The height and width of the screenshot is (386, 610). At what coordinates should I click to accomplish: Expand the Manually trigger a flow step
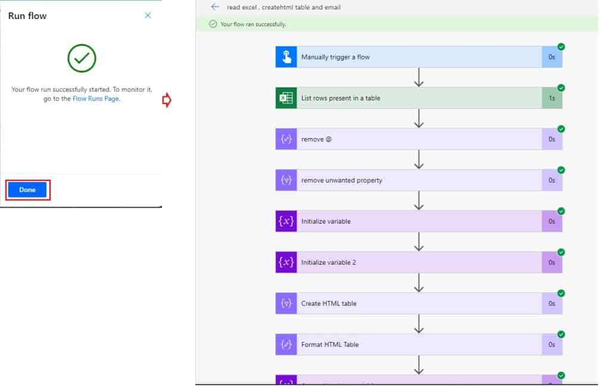419,57
